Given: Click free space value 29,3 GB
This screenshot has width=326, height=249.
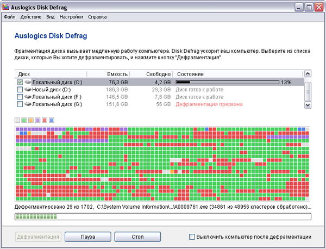Looking at the screenshot, I should pyautogui.click(x=161, y=90).
